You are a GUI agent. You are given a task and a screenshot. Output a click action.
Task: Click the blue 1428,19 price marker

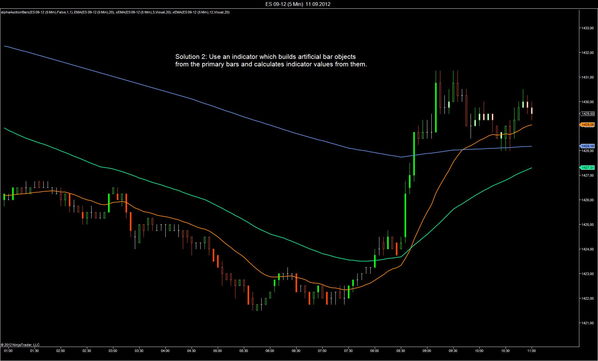pos(587,146)
